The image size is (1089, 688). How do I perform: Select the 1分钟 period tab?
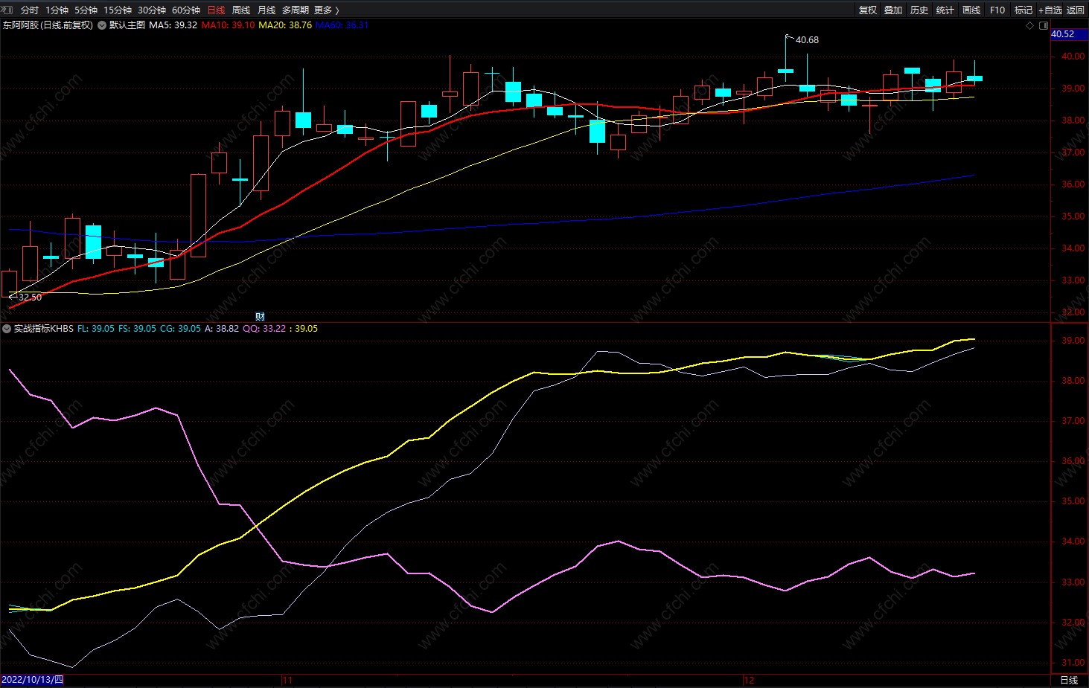[x=57, y=10]
